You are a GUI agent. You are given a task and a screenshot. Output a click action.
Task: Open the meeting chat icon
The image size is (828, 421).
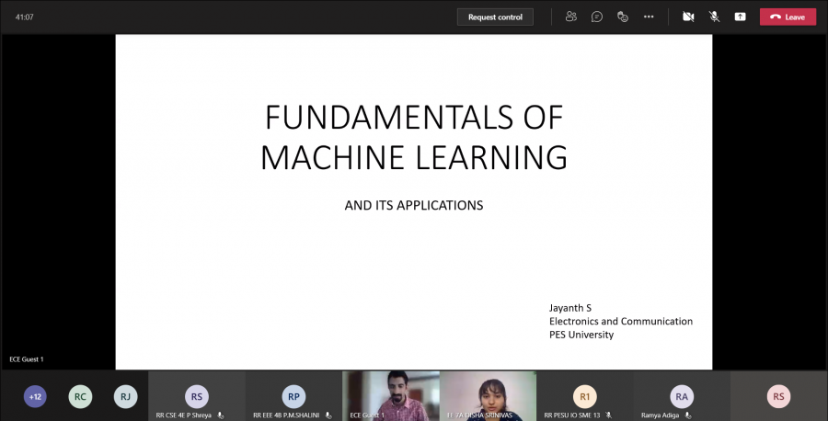coord(597,17)
